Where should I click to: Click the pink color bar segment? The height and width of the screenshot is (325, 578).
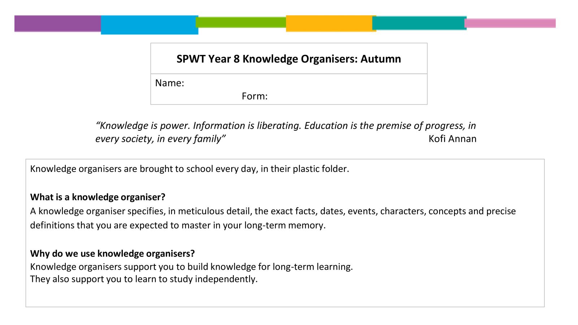pyautogui.click(x=510, y=23)
